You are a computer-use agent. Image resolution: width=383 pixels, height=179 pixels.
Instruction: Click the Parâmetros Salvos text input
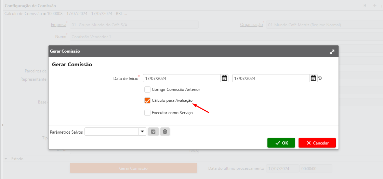tap(111, 132)
